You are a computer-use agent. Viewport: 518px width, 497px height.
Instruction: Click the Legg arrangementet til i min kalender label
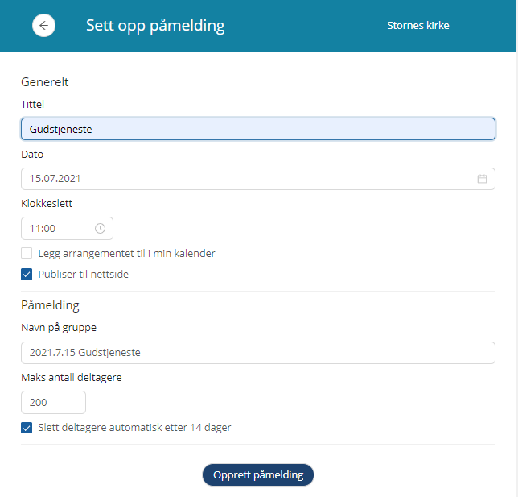(x=126, y=254)
